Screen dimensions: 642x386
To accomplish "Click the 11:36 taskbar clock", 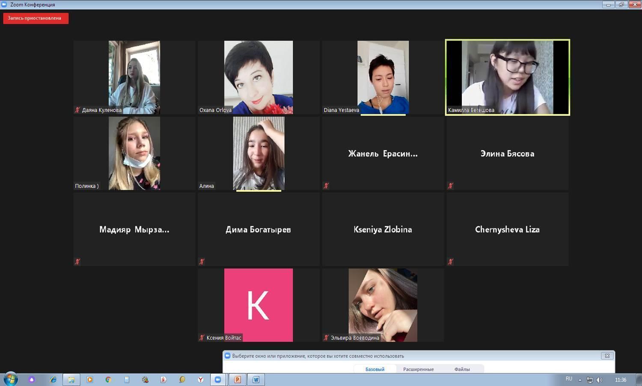I will coord(621,380).
